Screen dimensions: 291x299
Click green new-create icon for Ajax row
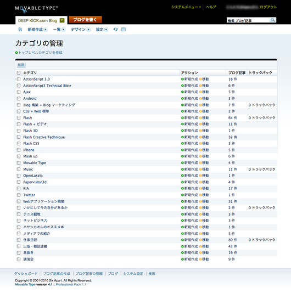coord(182,92)
